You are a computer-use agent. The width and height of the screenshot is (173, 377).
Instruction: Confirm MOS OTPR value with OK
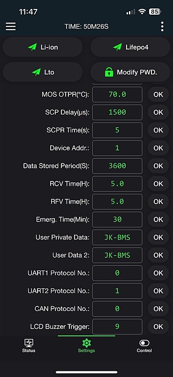coord(158,95)
